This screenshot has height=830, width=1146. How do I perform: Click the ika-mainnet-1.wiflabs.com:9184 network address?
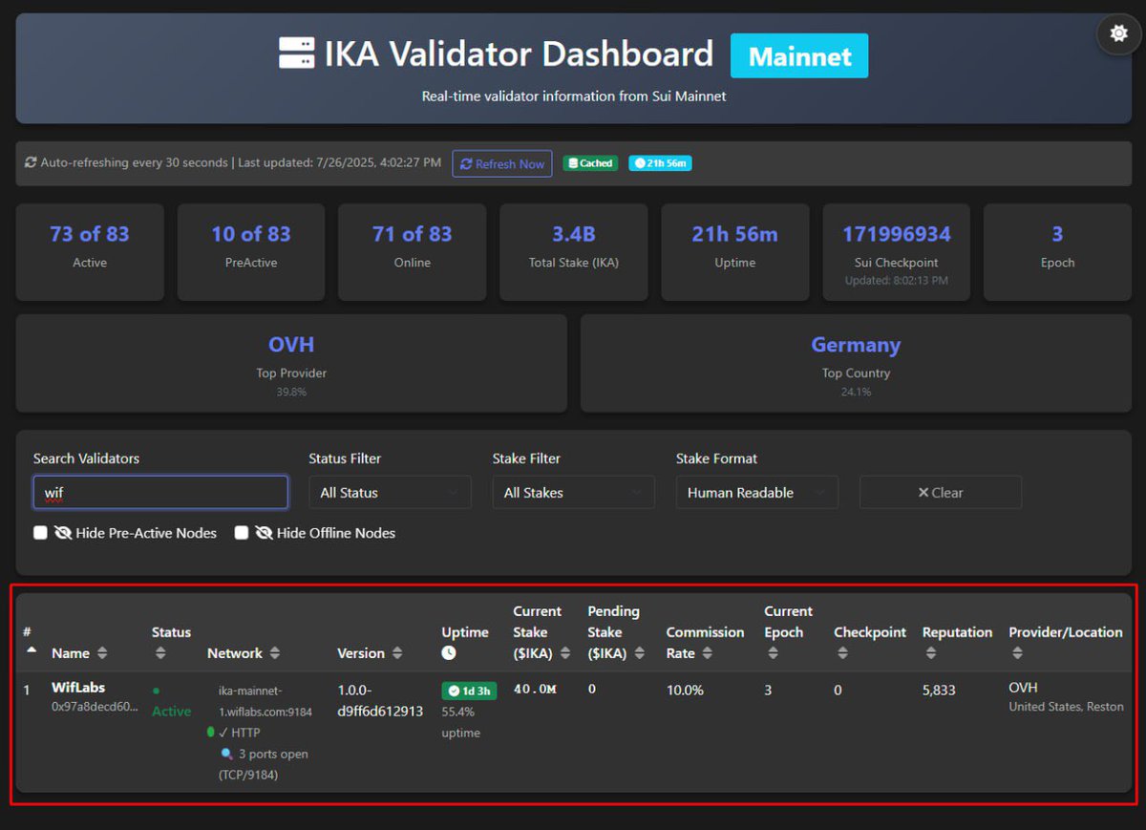(265, 700)
